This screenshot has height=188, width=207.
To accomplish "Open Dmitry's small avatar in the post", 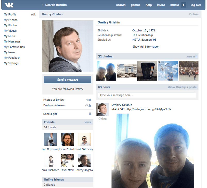I will coord(102,109).
